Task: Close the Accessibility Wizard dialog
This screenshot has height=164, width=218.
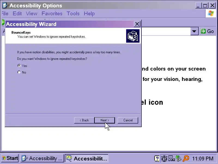Action: click(x=137, y=24)
